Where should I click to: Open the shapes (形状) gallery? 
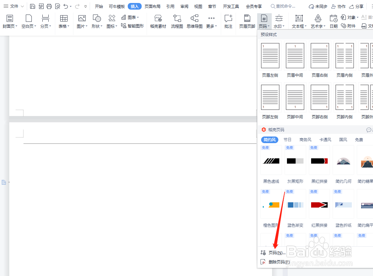coord(97,21)
